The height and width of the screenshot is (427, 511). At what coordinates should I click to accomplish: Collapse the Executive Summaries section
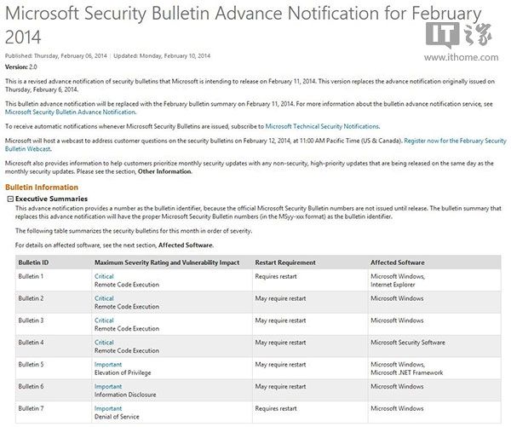click(x=9, y=198)
